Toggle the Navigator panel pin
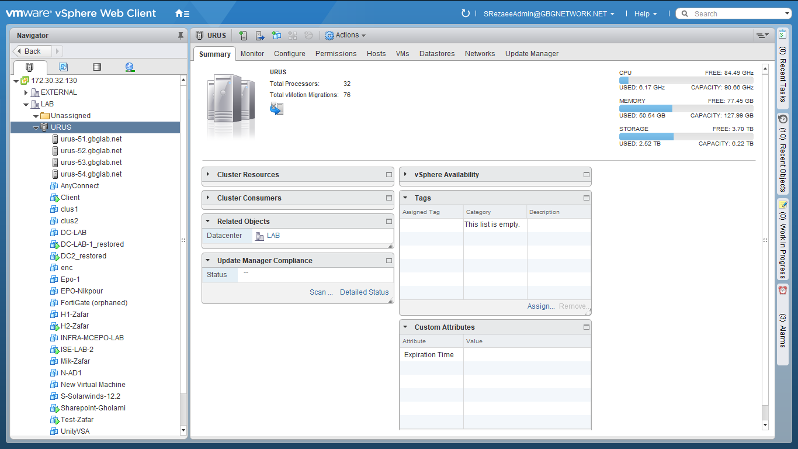Image resolution: width=798 pixels, height=449 pixels. [x=181, y=36]
